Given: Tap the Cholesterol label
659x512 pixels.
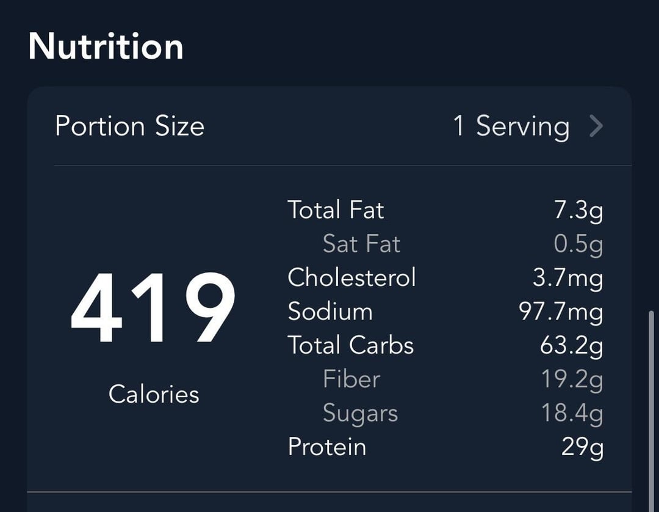Looking at the screenshot, I should point(352,277).
